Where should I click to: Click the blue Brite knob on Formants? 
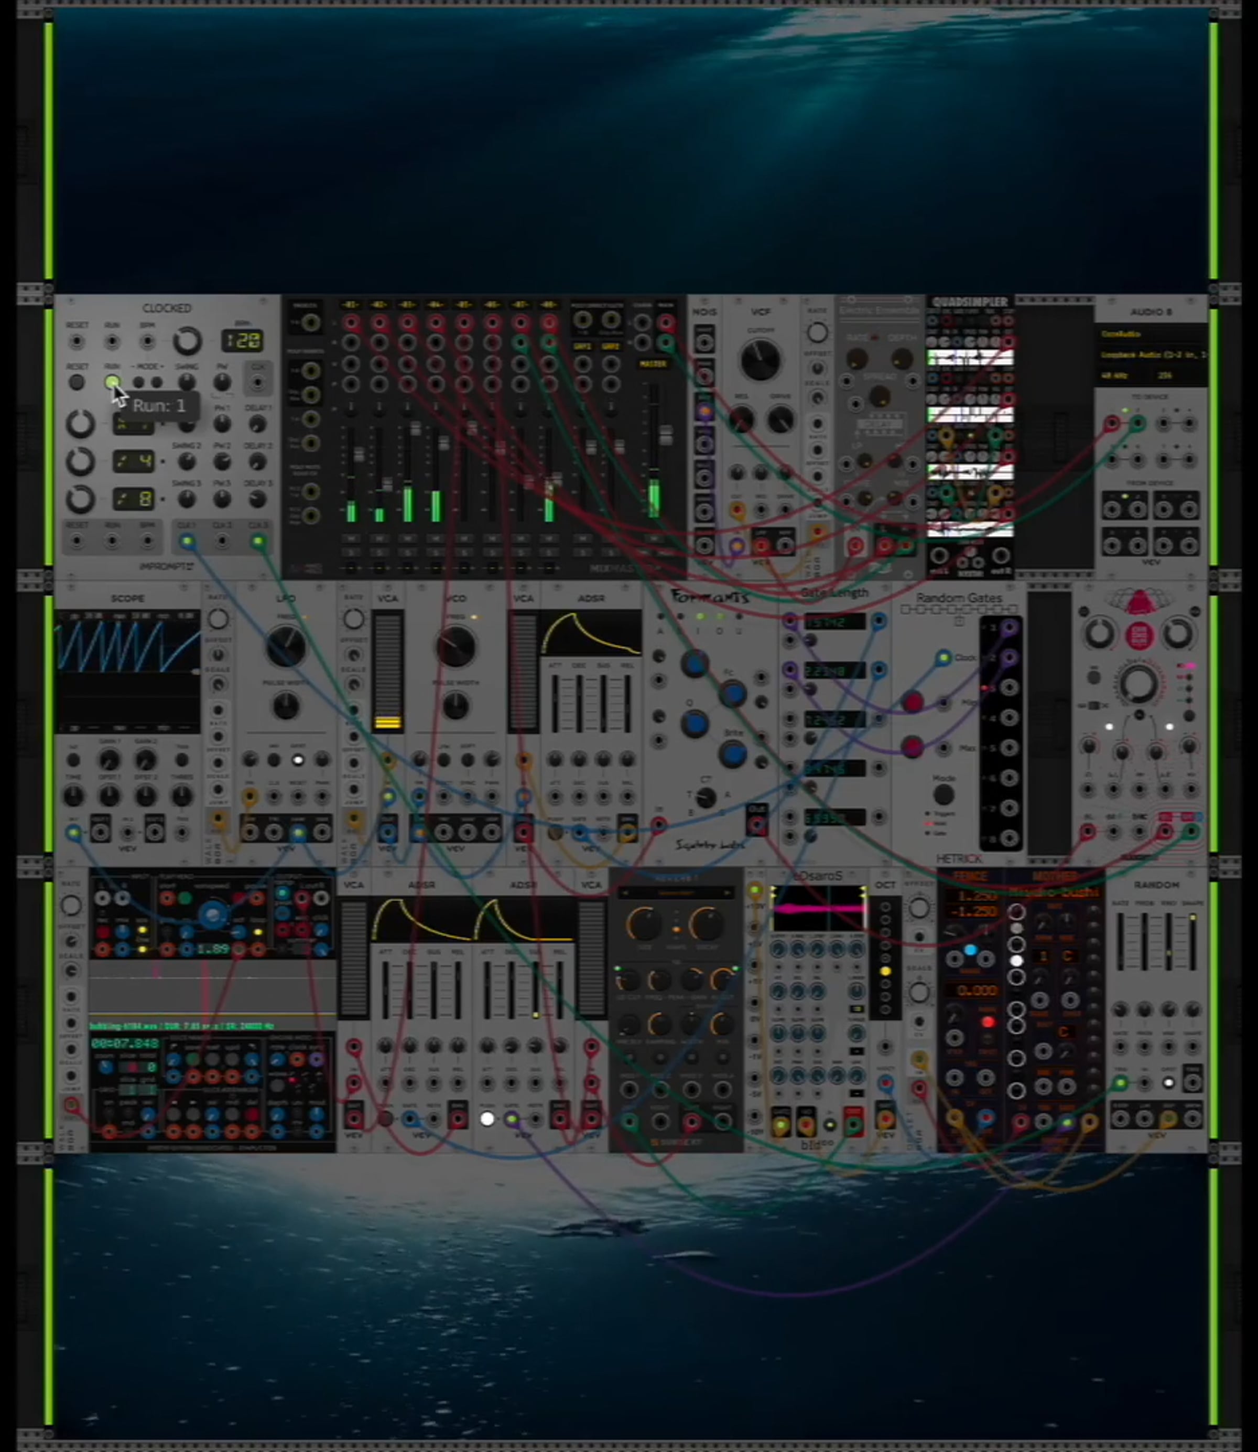(732, 754)
